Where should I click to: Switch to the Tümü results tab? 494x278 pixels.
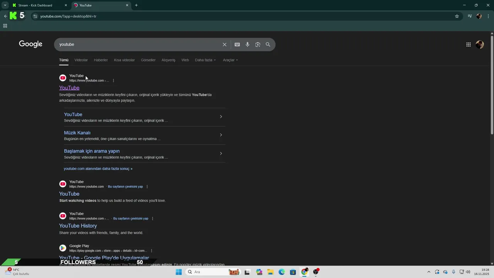point(64,60)
